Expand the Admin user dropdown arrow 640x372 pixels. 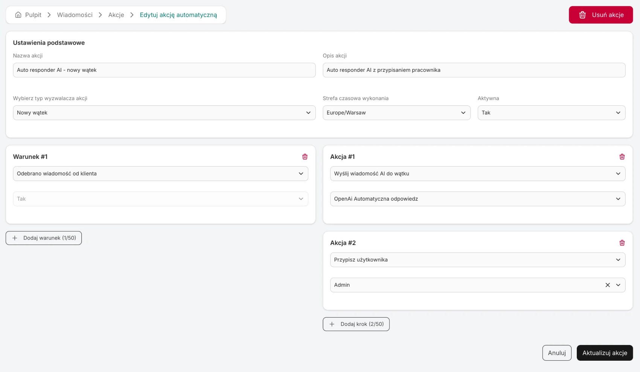coord(618,285)
